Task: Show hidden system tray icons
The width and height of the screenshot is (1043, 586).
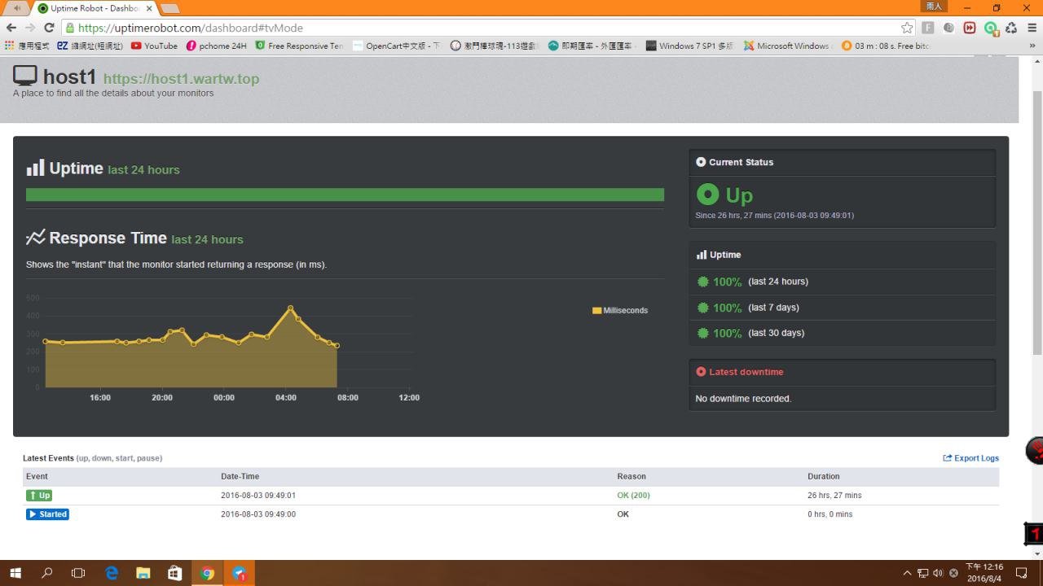Action: [x=907, y=573]
